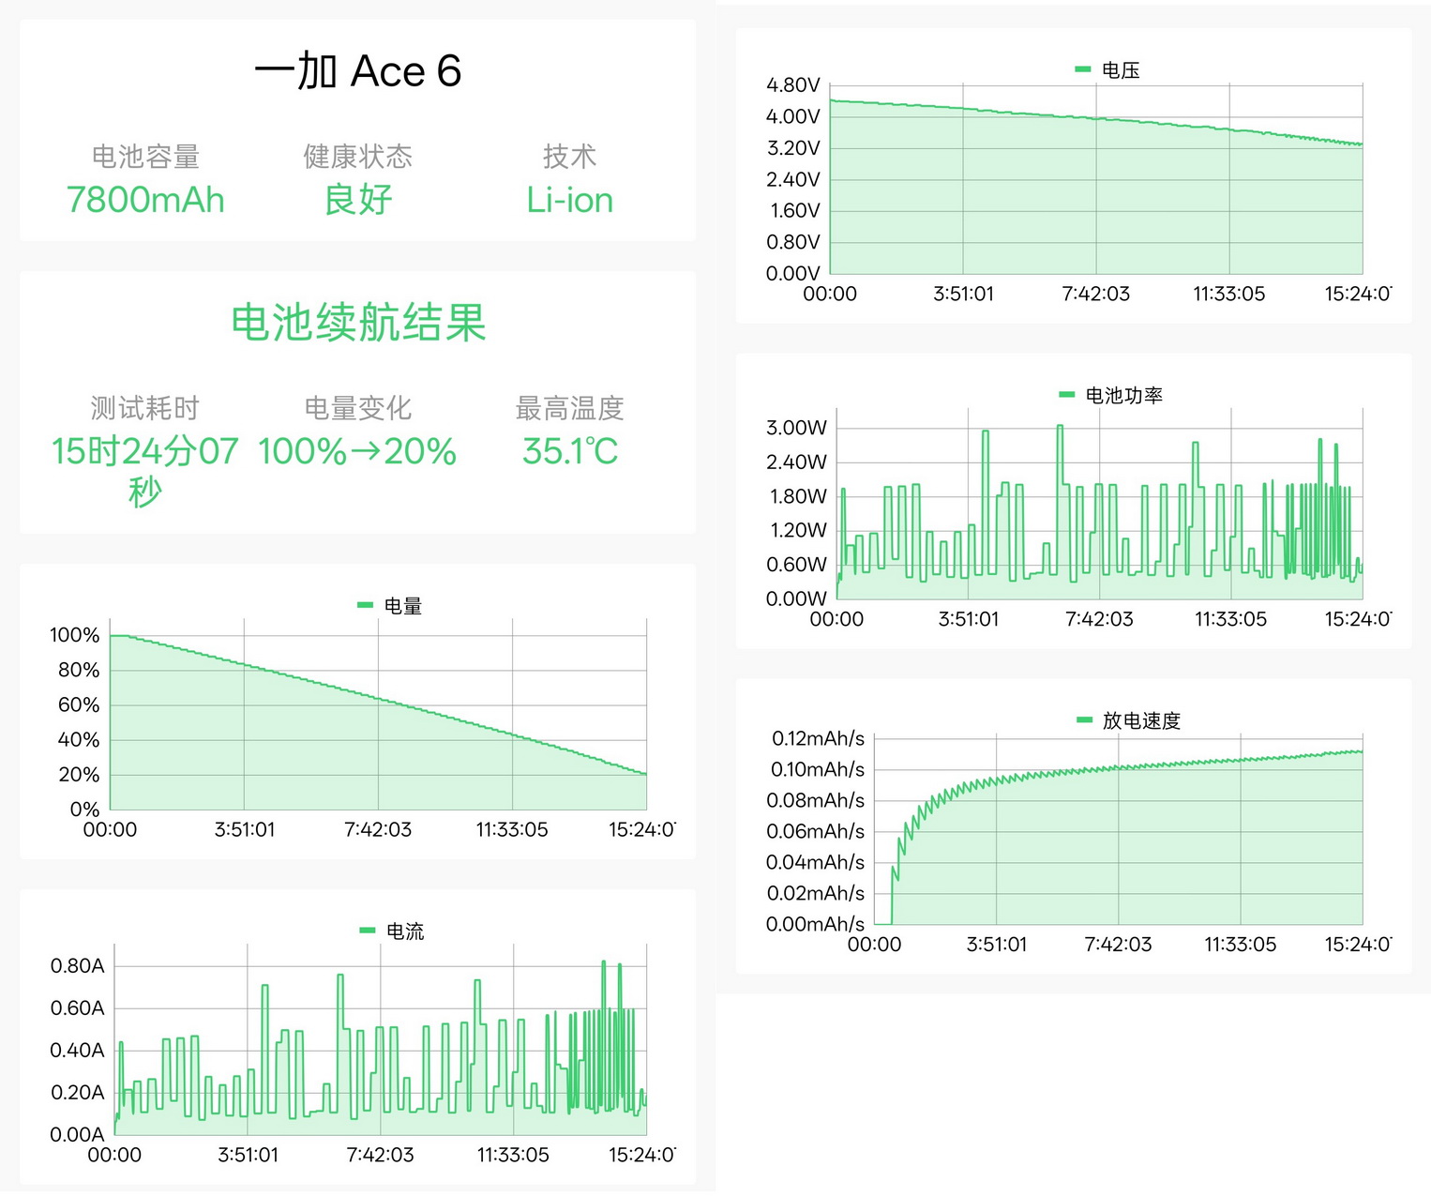Image resolution: width=1431 pixels, height=1196 pixels.
Task: Click the Li-ion technology label
Action: (x=569, y=200)
